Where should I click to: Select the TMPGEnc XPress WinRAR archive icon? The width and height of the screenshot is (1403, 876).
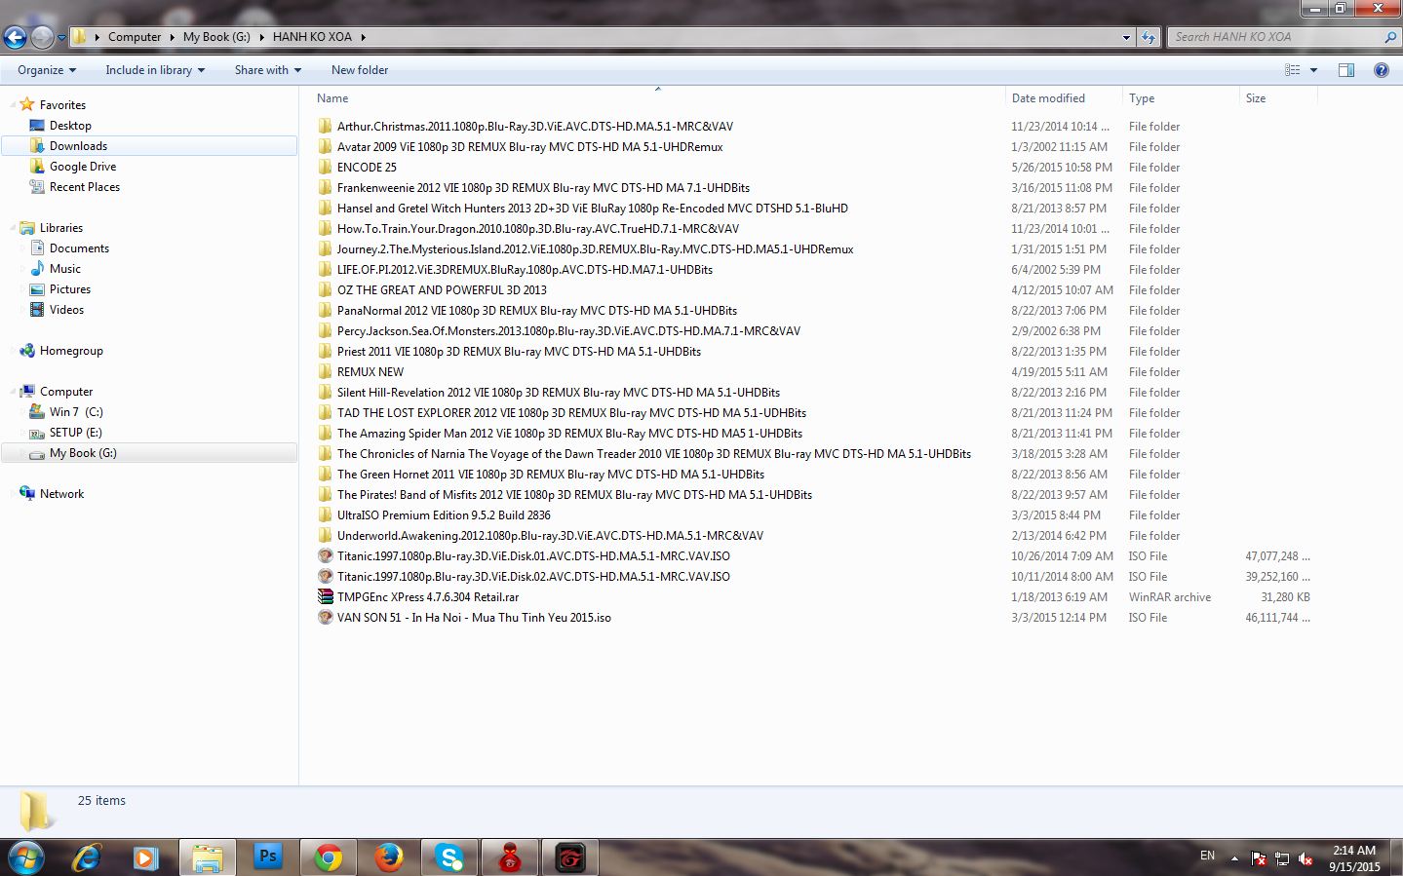[x=325, y=597]
